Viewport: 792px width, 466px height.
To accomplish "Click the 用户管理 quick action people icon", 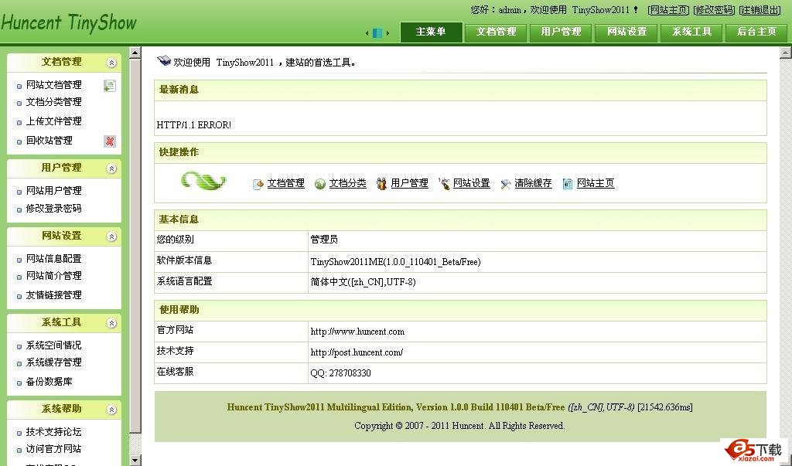I will 382,184.
